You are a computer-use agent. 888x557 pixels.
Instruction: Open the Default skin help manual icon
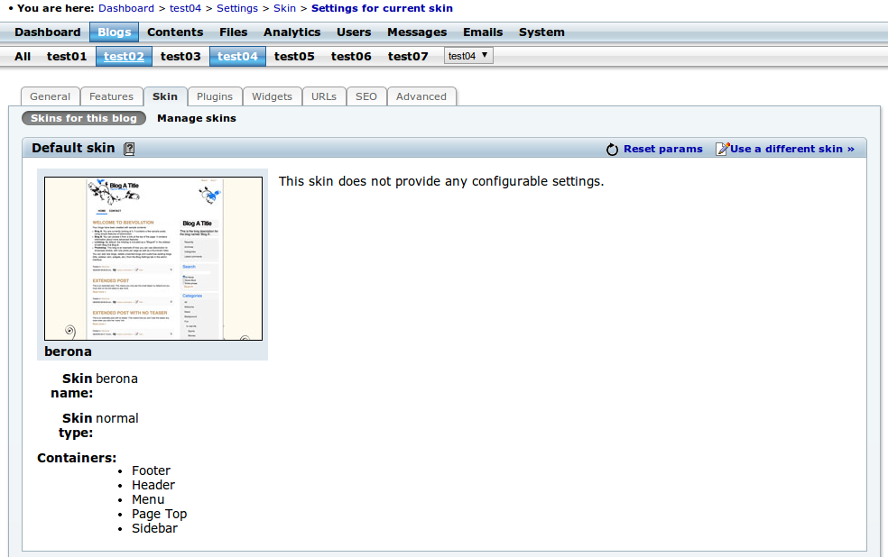(129, 149)
